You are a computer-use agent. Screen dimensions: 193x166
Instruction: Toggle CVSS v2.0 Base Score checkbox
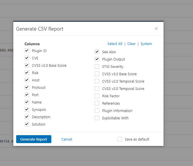tap(27, 65)
